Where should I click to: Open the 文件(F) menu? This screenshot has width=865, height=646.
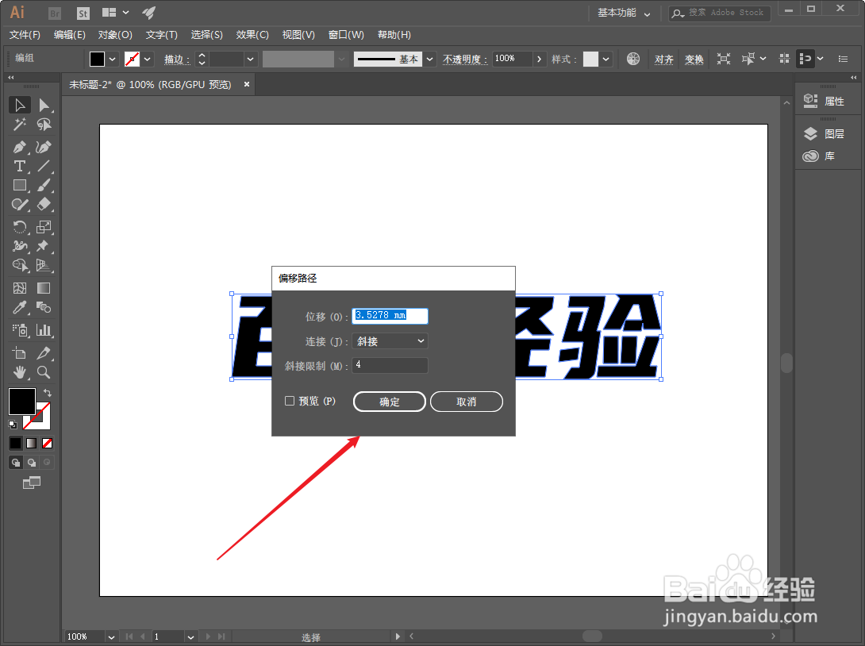25,35
